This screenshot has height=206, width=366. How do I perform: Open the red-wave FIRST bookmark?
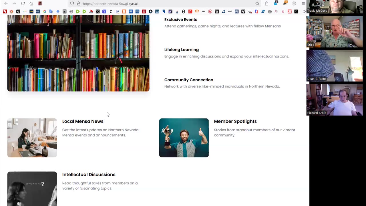click(91, 11)
